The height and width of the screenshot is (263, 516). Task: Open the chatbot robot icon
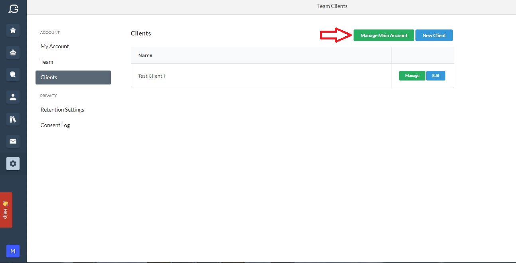click(13, 52)
